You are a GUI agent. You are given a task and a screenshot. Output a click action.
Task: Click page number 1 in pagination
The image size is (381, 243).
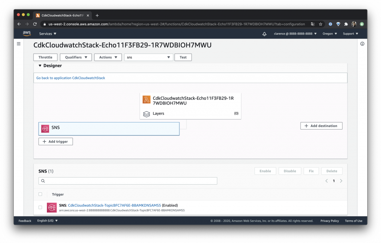(x=334, y=181)
